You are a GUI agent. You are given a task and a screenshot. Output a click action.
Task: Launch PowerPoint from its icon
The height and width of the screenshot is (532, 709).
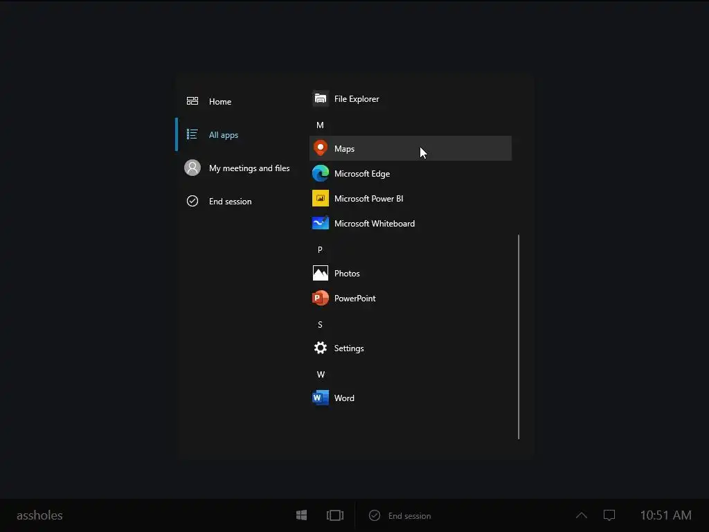[x=320, y=298]
